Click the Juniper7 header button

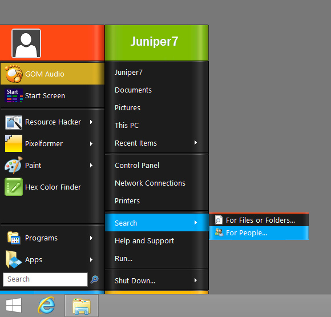click(156, 43)
